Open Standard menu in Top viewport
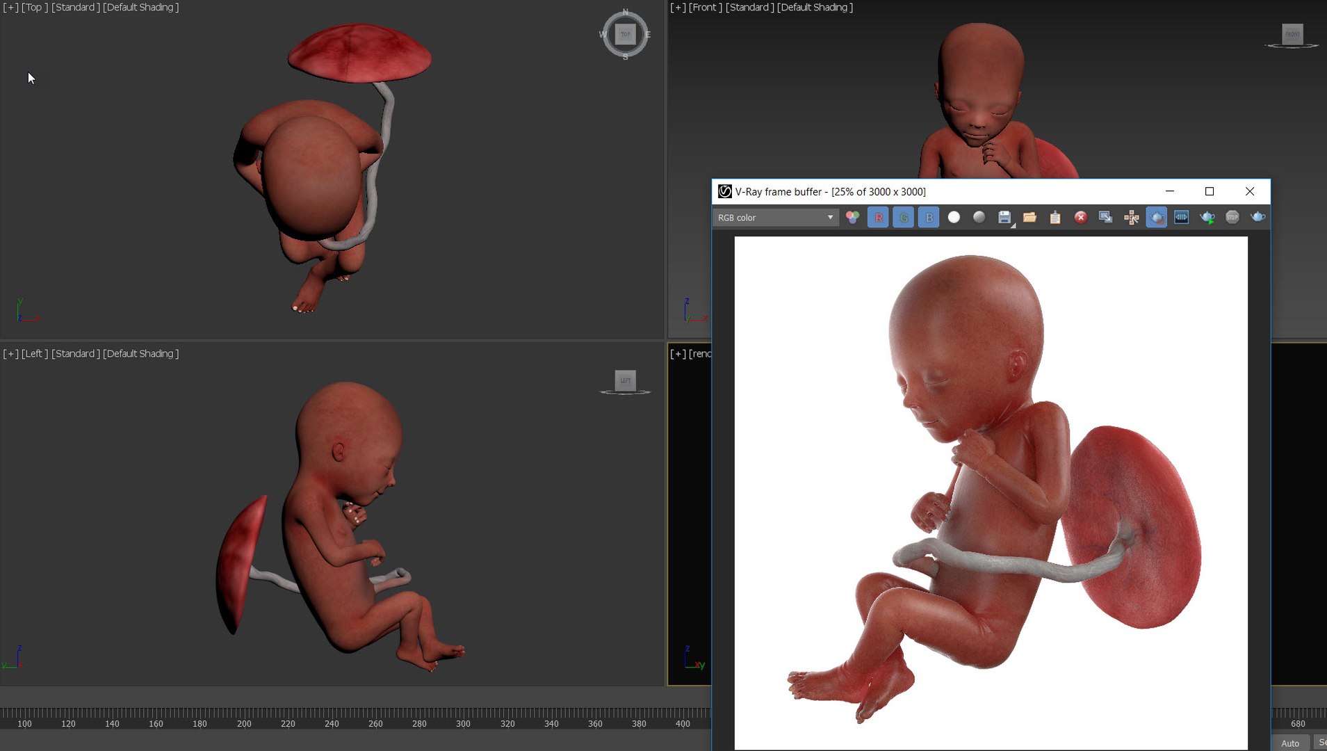 [x=76, y=7]
